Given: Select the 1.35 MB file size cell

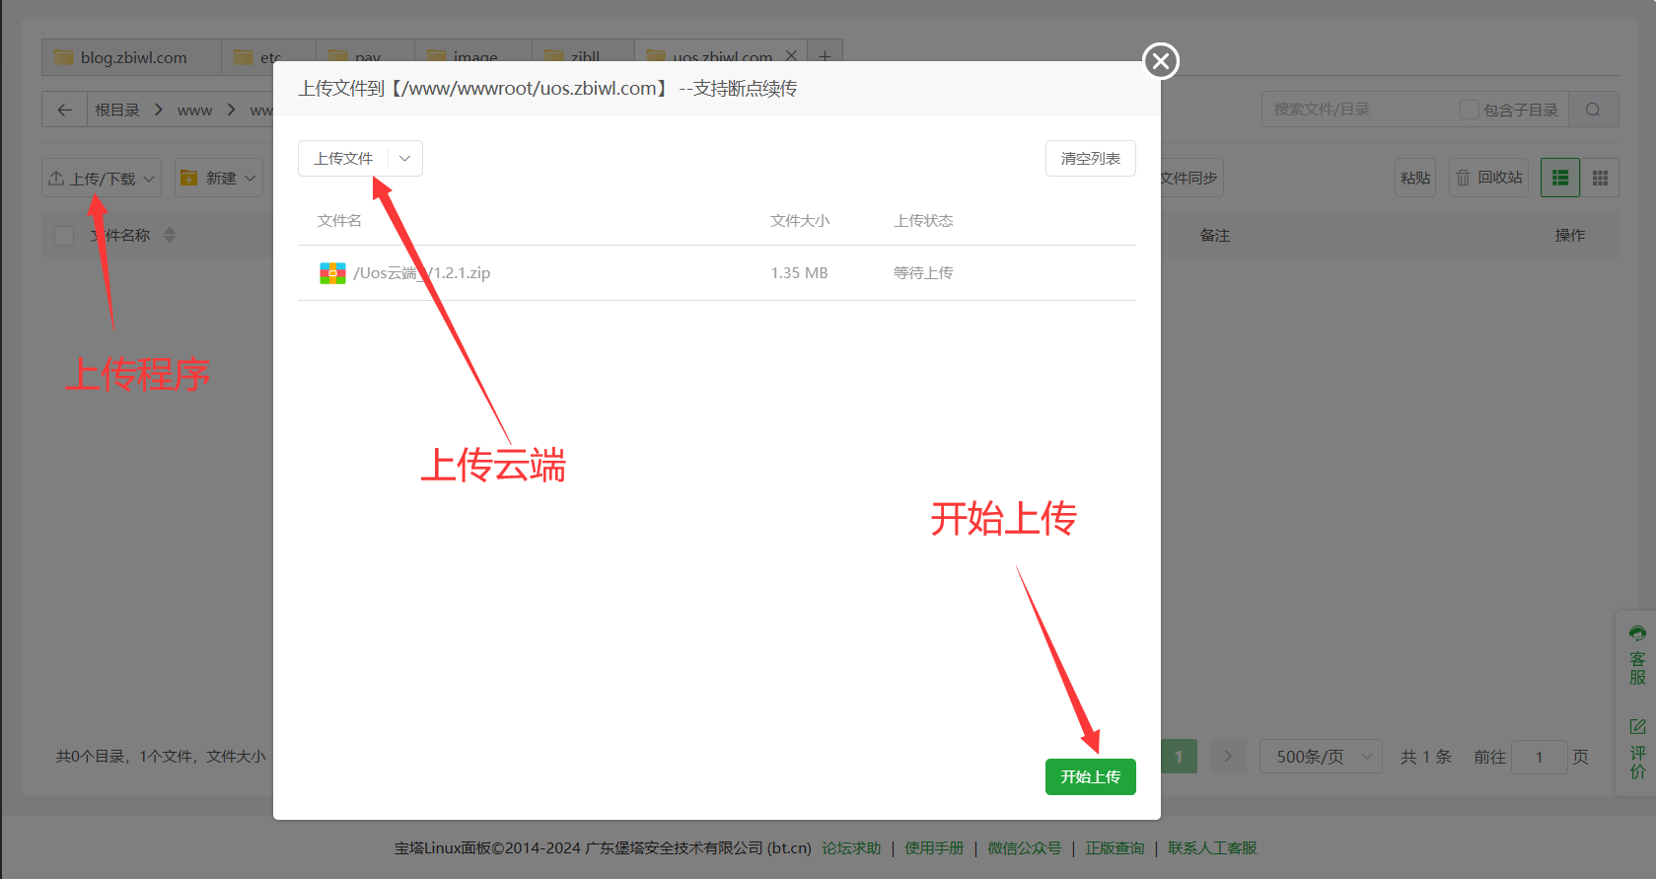Looking at the screenshot, I should pos(799,273).
